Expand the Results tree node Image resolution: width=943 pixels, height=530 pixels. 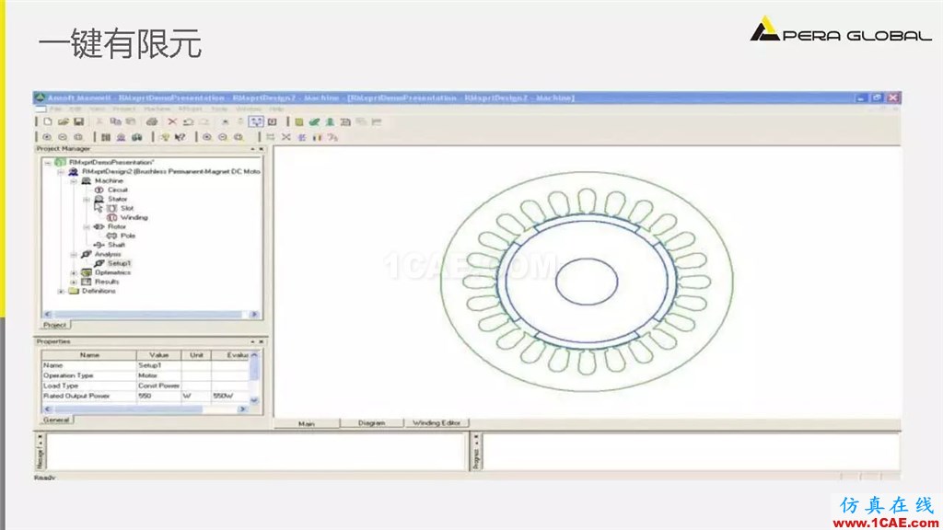[74, 282]
